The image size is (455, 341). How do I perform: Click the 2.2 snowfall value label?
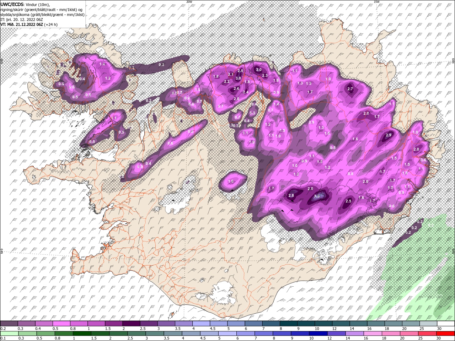click(x=227, y=81)
